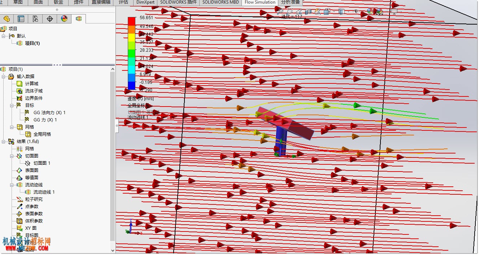Screen dimensions: 479x255
Task: Click the Display Style cube icon
Action: click(341, 12)
